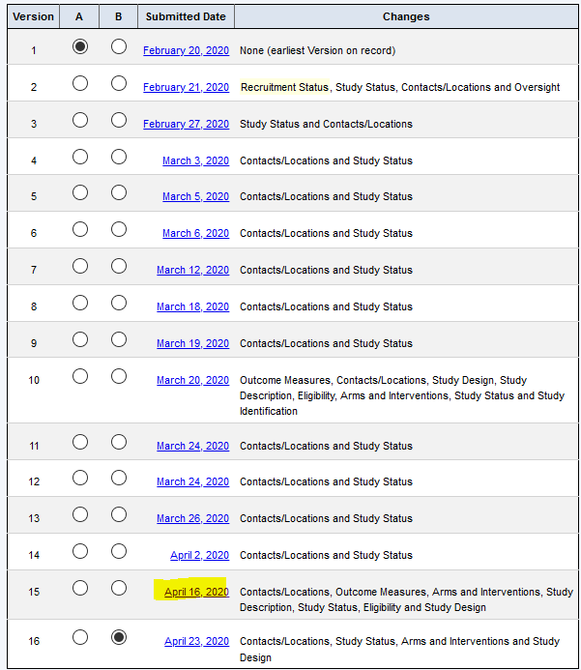Select radio B for version 11

(x=118, y=442)
